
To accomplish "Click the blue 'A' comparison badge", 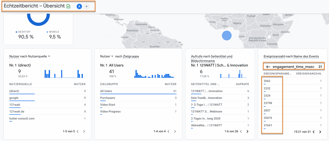I will (79, 6).
